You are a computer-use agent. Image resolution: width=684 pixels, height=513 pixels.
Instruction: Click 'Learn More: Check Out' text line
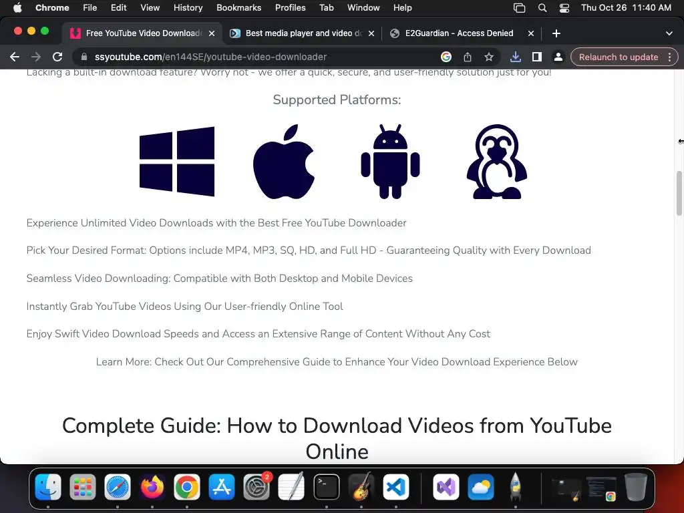(x=337, y=361)
